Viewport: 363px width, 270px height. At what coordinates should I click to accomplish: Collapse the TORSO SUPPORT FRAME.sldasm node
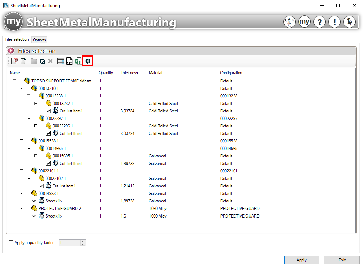(x=14, y=81)
